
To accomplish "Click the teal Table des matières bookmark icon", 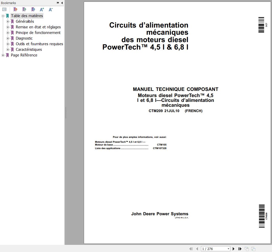I will (7, 16).
